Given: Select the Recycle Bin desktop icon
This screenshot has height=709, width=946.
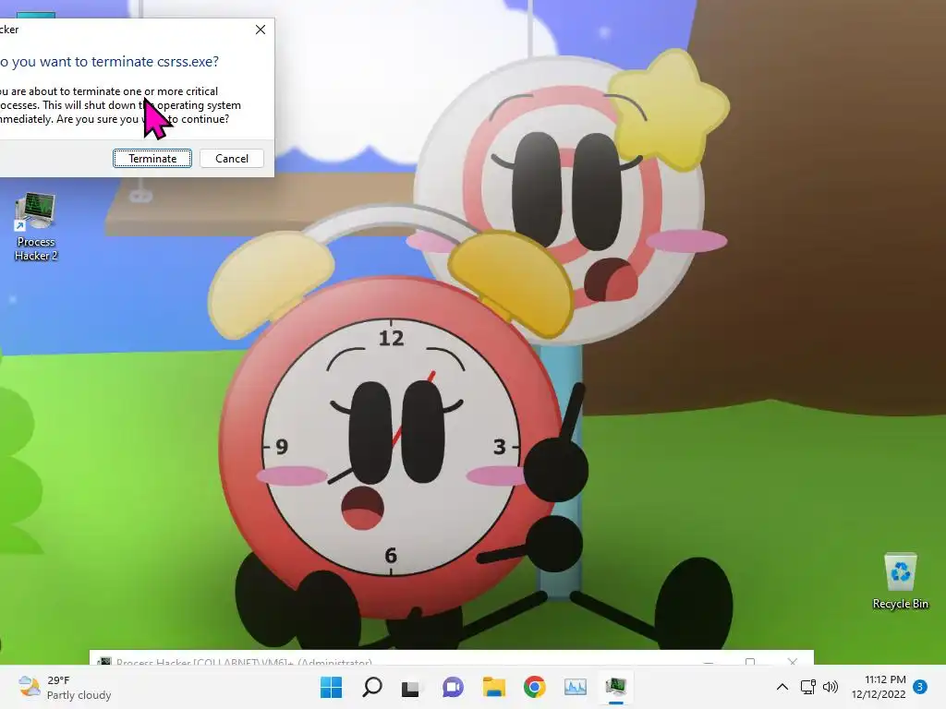Looking at the screenshot, I should (x=900, y=582).
